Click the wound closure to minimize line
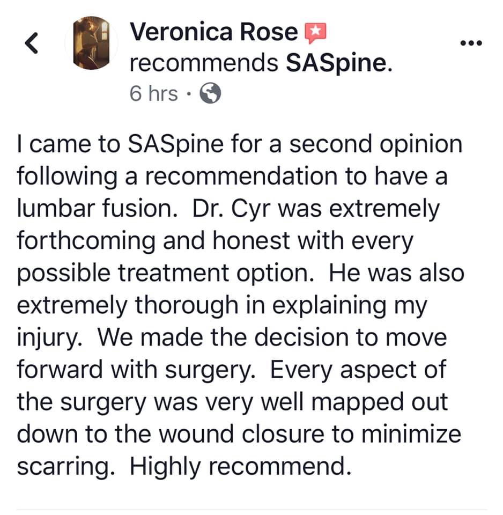Viewport: 503px width, 515px height. point(239,434)
